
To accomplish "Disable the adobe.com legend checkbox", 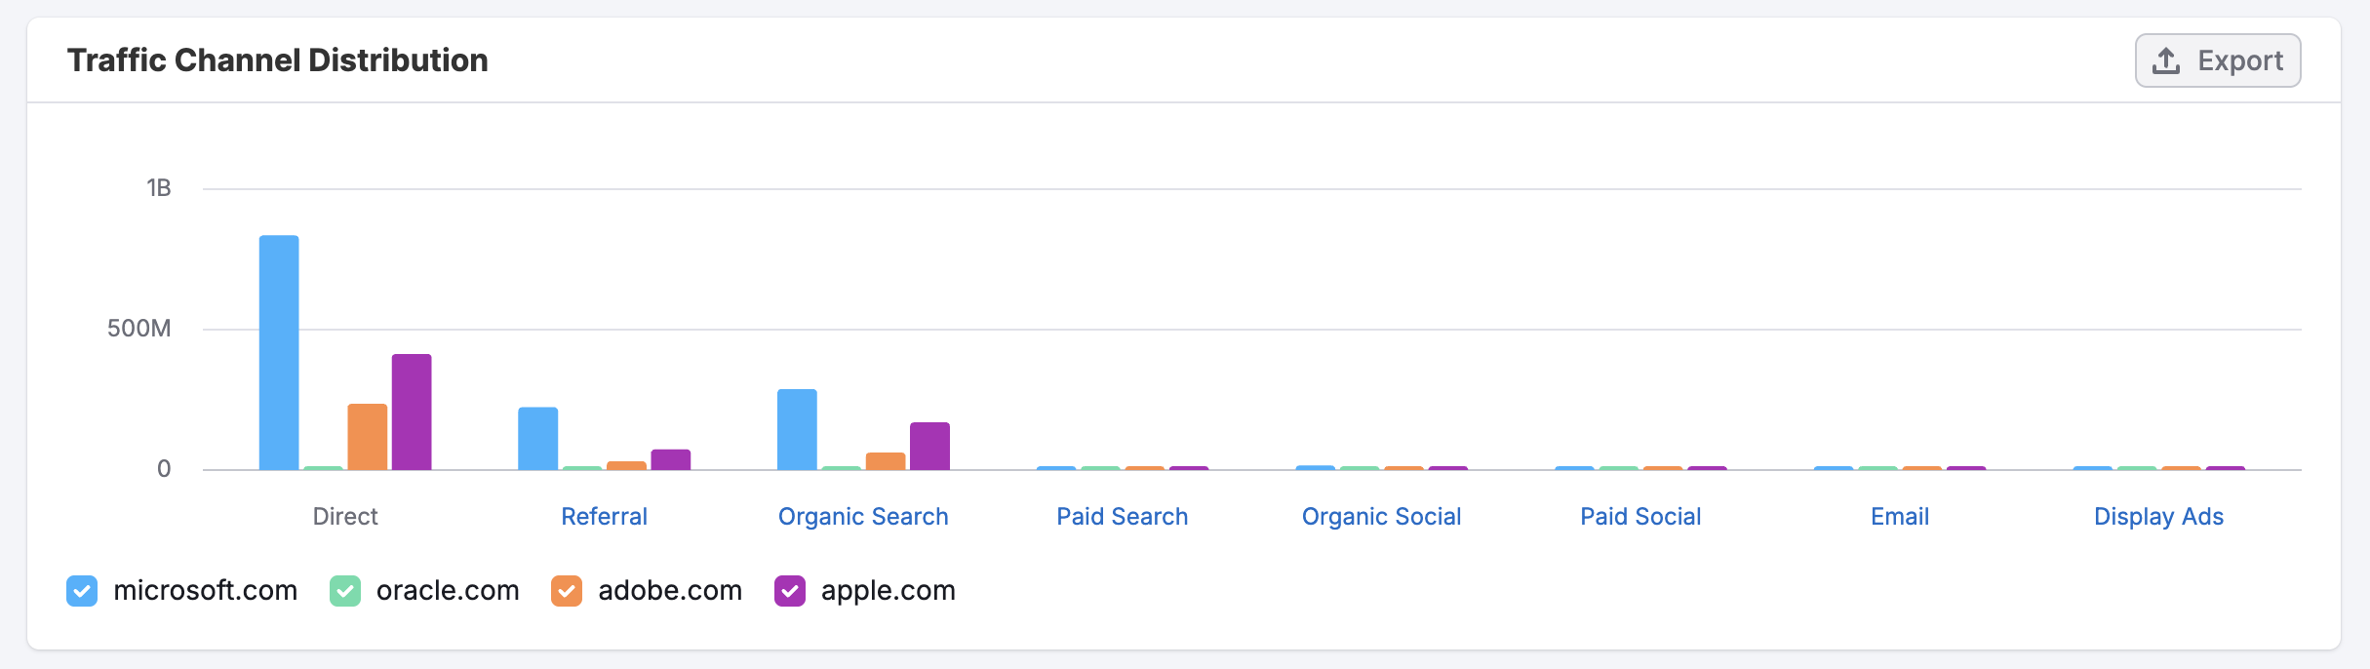I will point(567,591).
